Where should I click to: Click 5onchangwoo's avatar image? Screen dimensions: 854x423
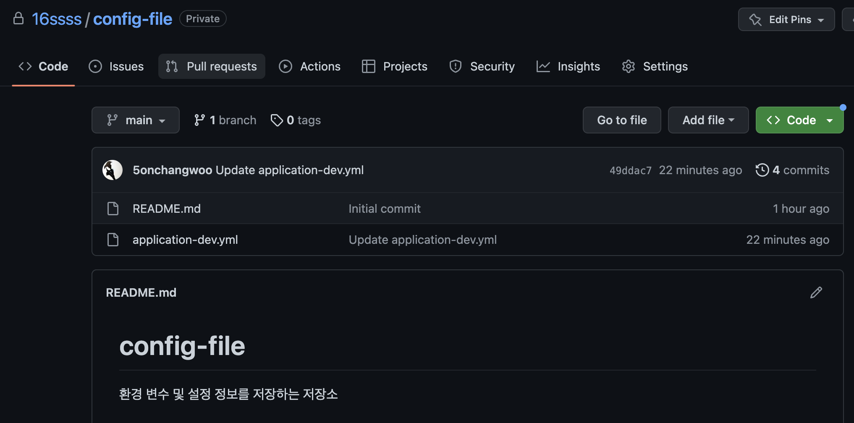tap(113, 170)
